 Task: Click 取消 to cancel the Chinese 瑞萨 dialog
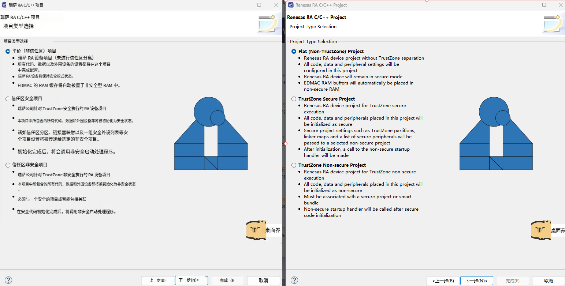click(263, 281)
